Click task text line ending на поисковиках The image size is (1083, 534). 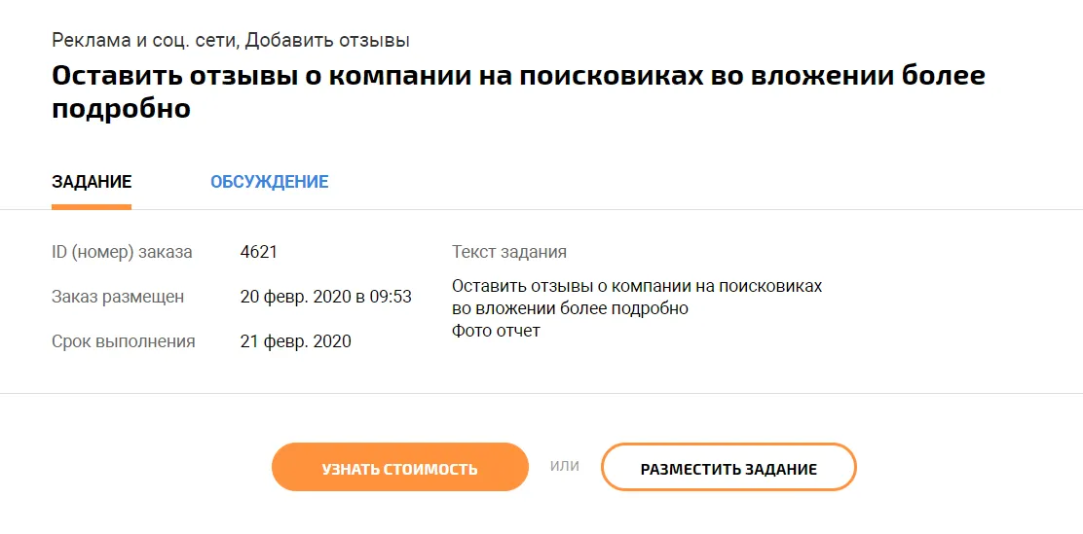(x=637, y=287)
